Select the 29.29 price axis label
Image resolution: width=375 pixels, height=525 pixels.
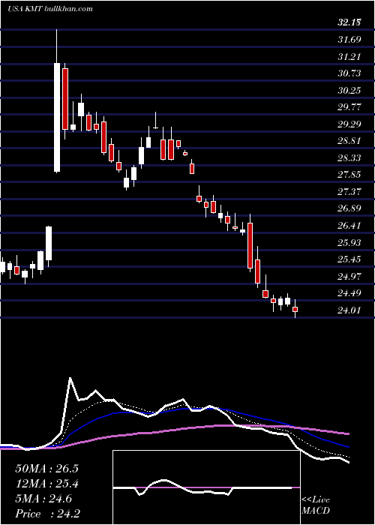[349, 124]
